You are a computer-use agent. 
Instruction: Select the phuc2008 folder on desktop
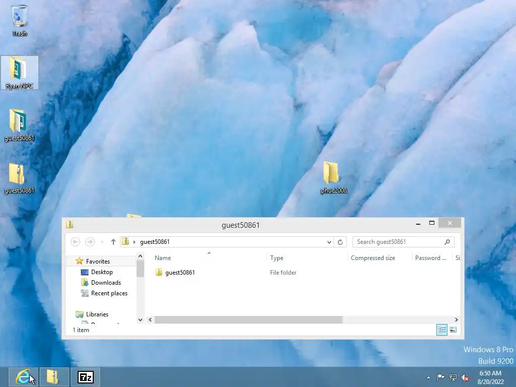pos(334,178)
